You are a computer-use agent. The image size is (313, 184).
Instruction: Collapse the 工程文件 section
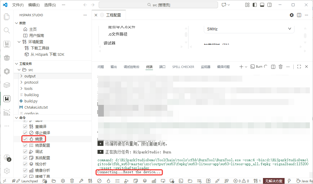(16, 63)
